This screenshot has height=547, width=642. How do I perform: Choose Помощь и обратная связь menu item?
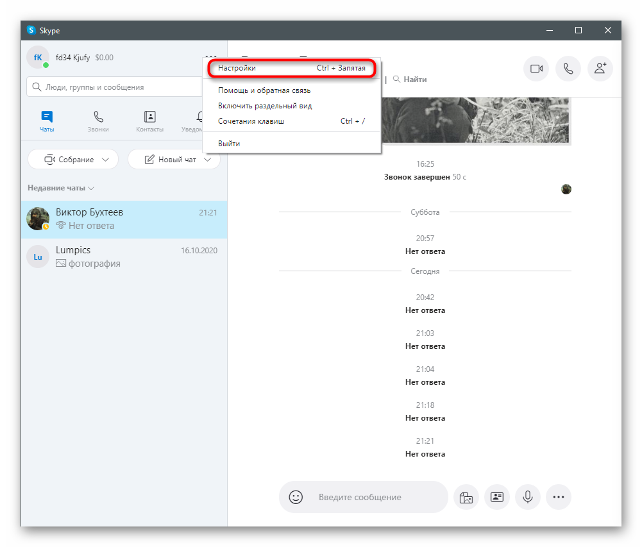pyautogui.click(x=264, y=90)
